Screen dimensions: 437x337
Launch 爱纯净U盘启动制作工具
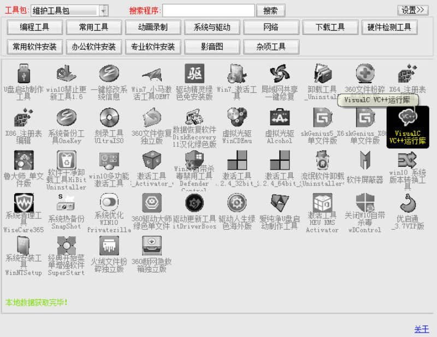click(x=280, y=212)
